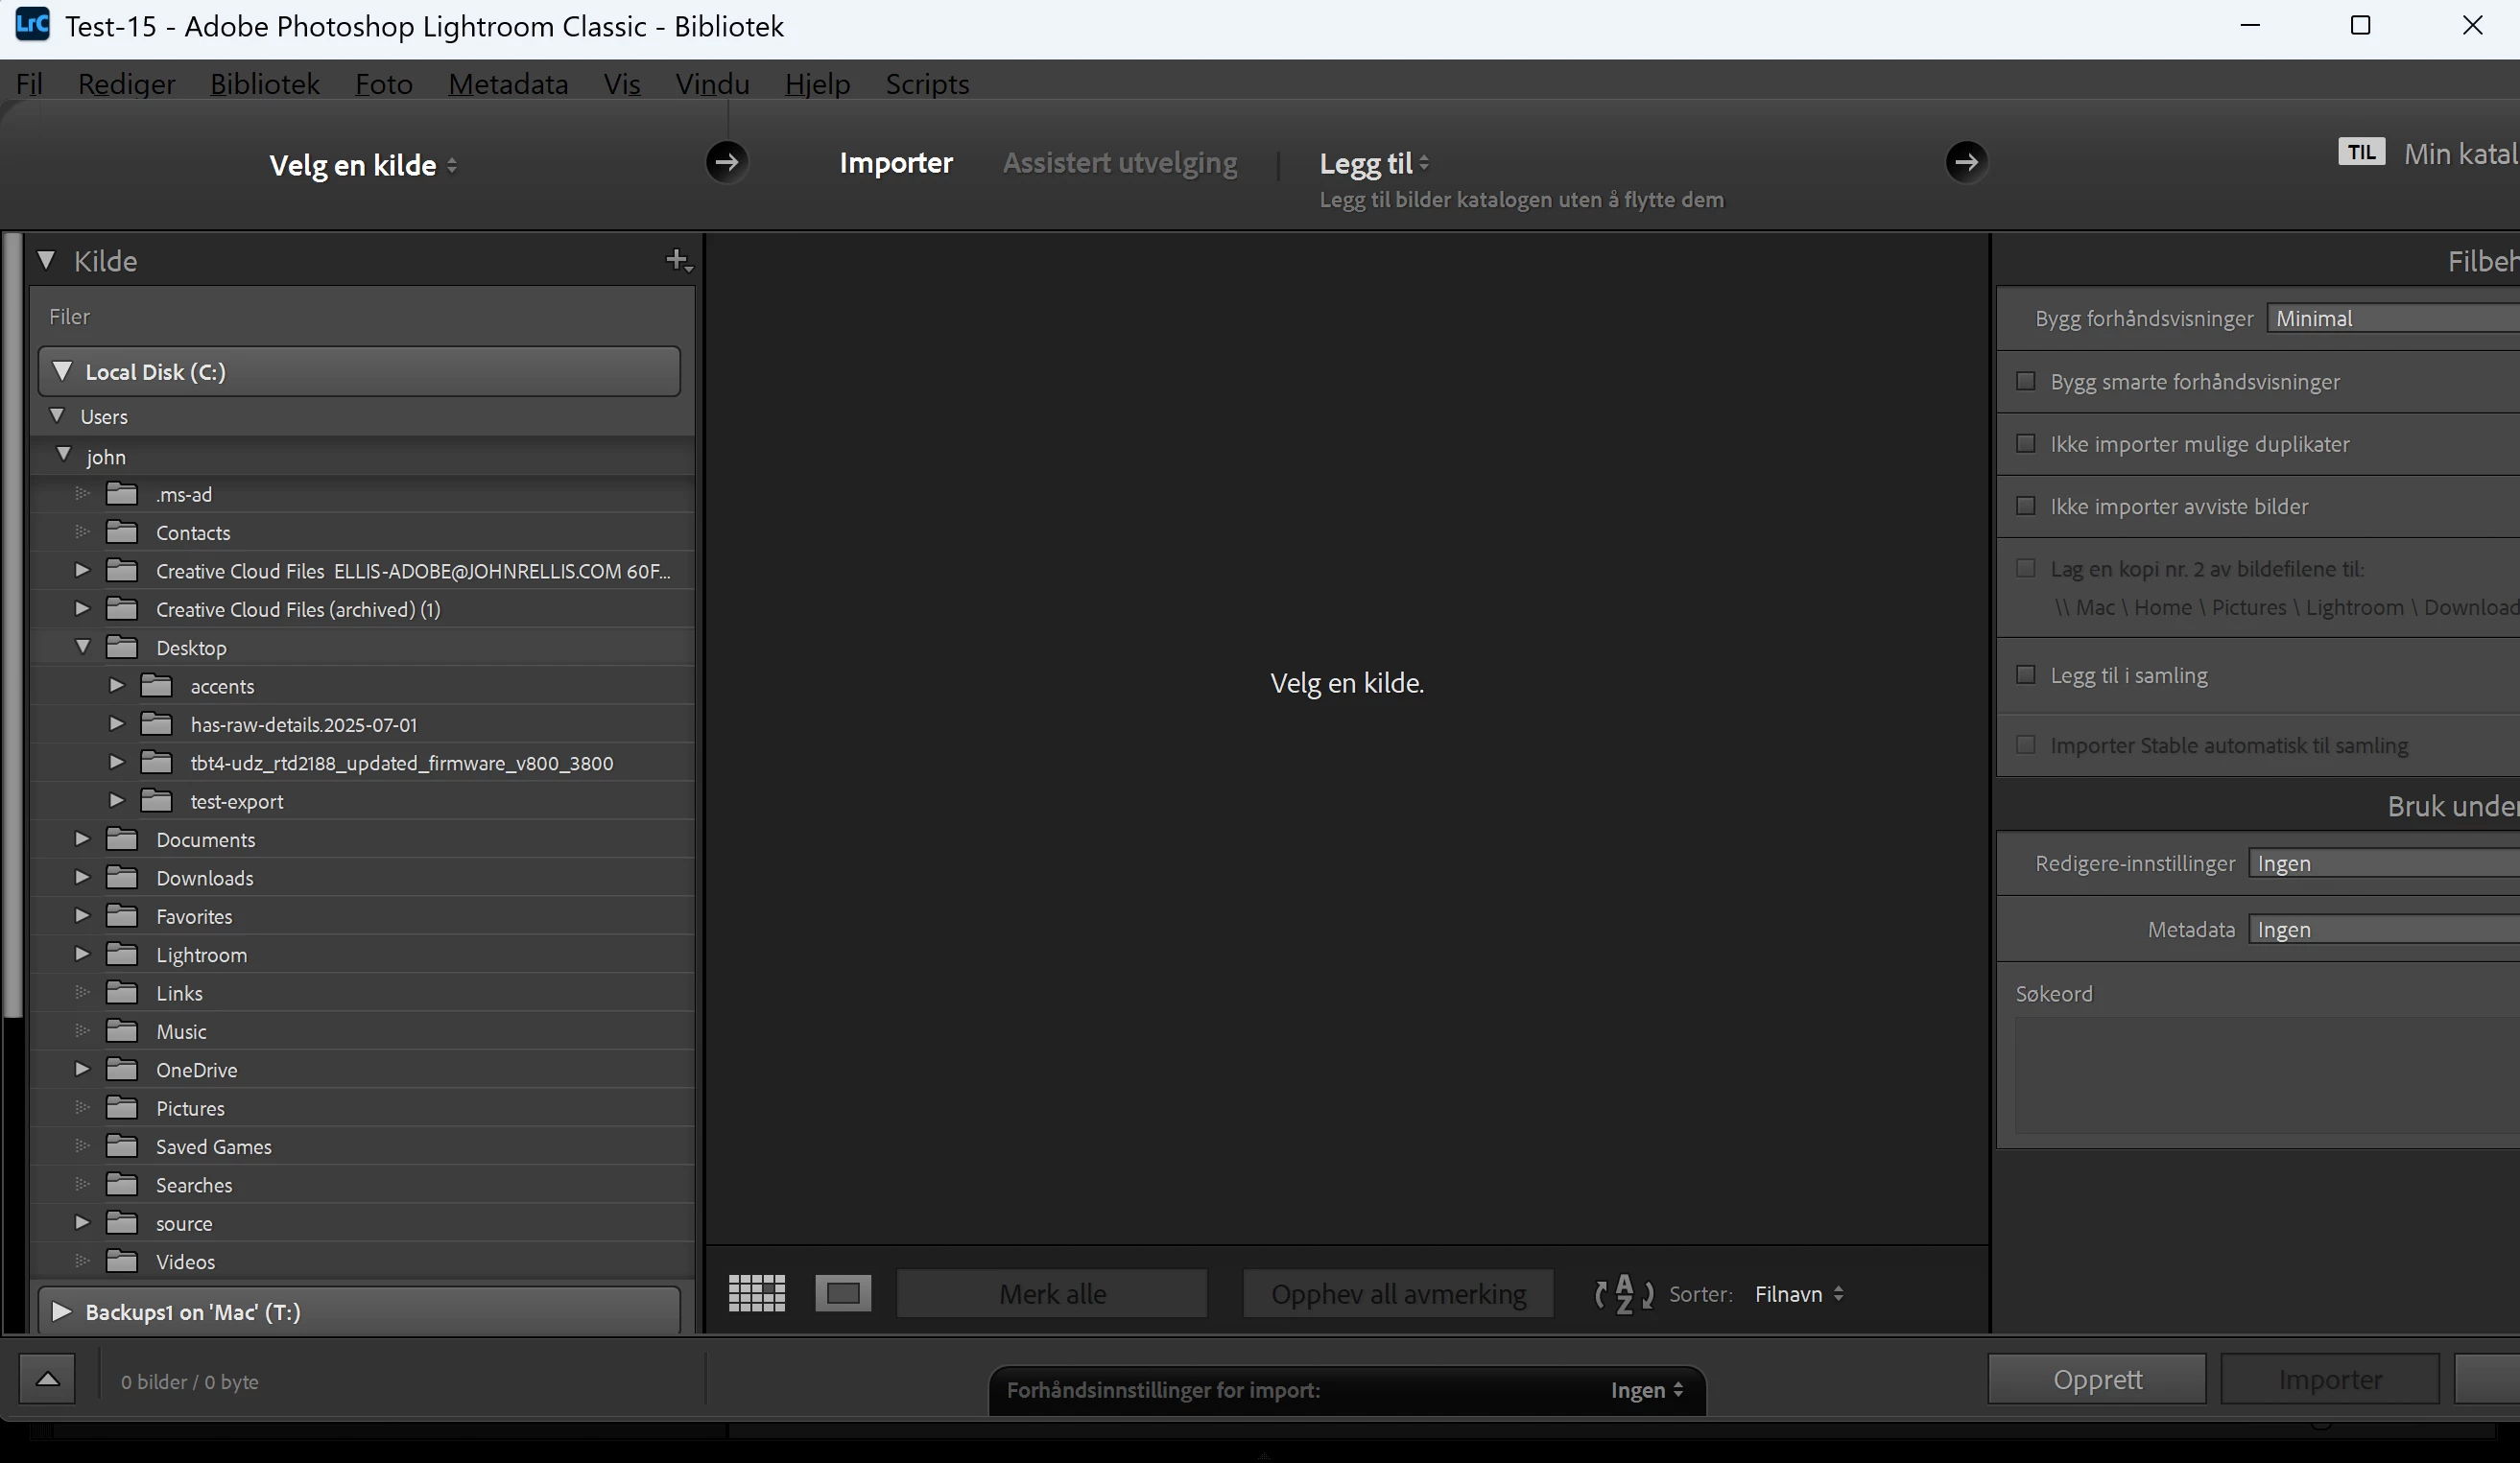Image resolution: width=2520 pixels, height=1463 pixels.
Task: Open the Bibliotek menu
Action: click(264, 84)
